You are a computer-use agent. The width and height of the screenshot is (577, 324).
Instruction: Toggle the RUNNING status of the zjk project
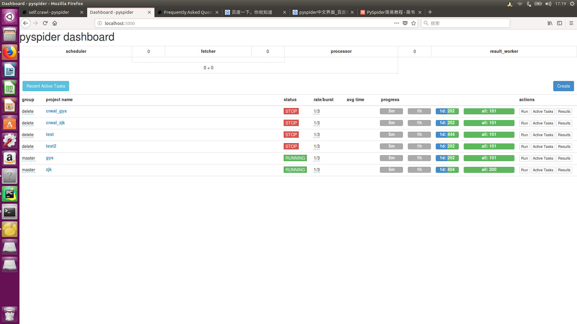pyautogui.click(x=295, y=170)
